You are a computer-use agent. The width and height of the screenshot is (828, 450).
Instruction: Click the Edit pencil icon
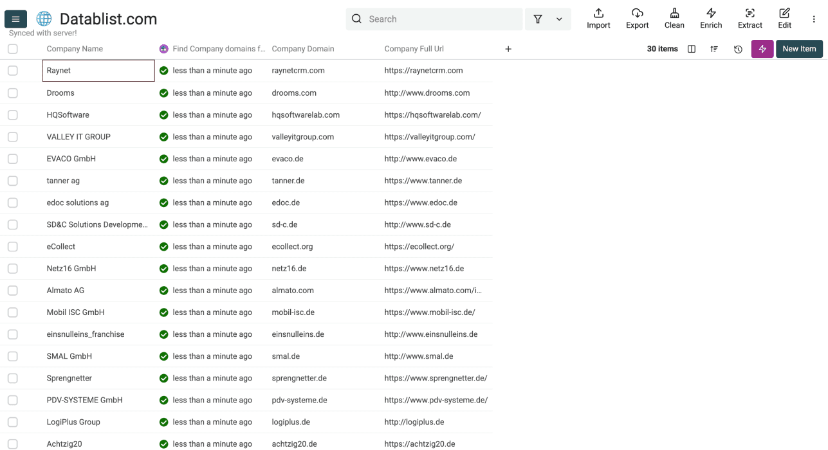coord(784,18)
